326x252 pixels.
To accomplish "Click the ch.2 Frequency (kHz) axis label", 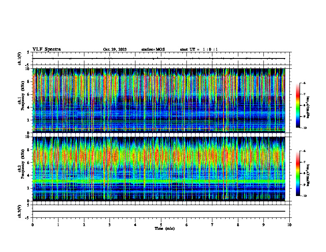I will pos(21,164).
